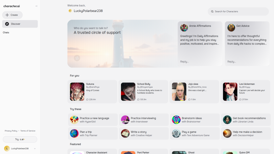This screenshot has width=274, height=154.
Task: Open the Privacy Policy link
Action: [x=11, y=131]
